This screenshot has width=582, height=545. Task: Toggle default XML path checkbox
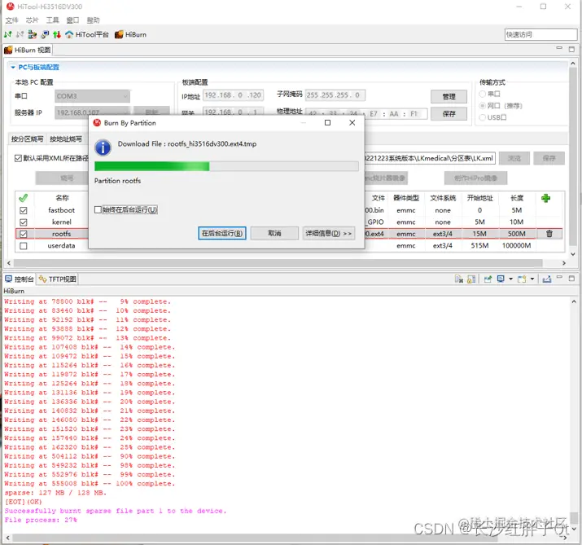point(18,158)
